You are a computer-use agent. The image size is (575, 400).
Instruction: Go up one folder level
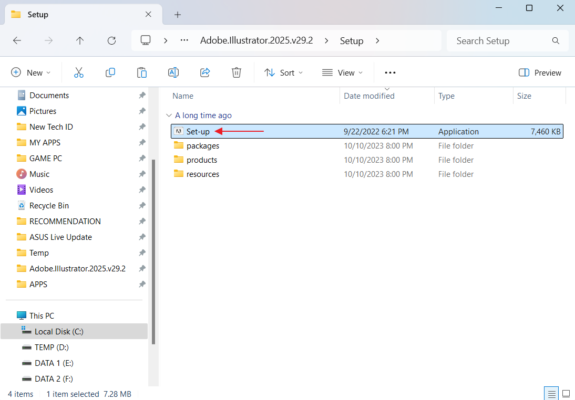tap(80, 40)
